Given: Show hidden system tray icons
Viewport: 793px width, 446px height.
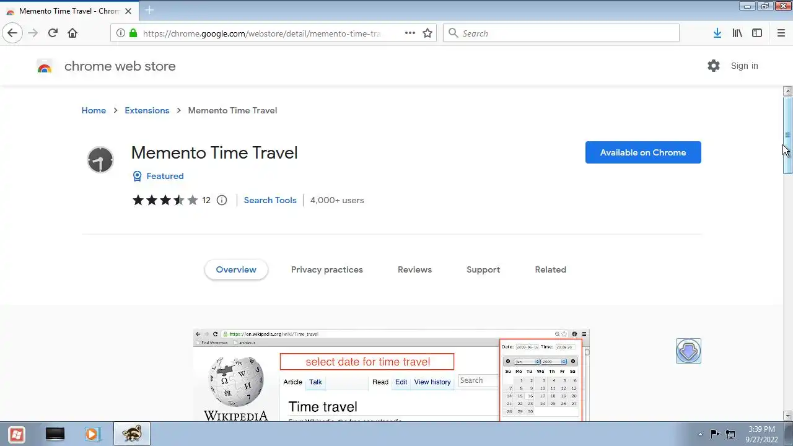Looking at the screenshot, I should click(x=700, y=434).
